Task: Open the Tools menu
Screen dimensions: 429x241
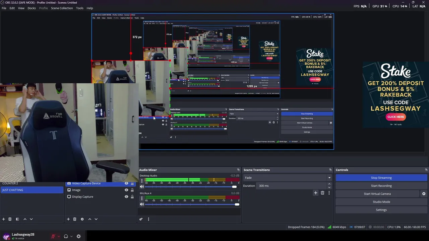Action: [80, 8]
